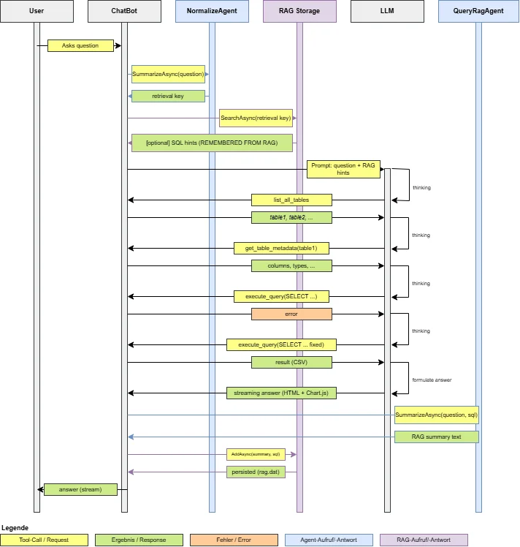Click the 'RAG-Aufruf/-Antwort' legend swatch
Screen dimensions: 520x547
tap(424, 540)
